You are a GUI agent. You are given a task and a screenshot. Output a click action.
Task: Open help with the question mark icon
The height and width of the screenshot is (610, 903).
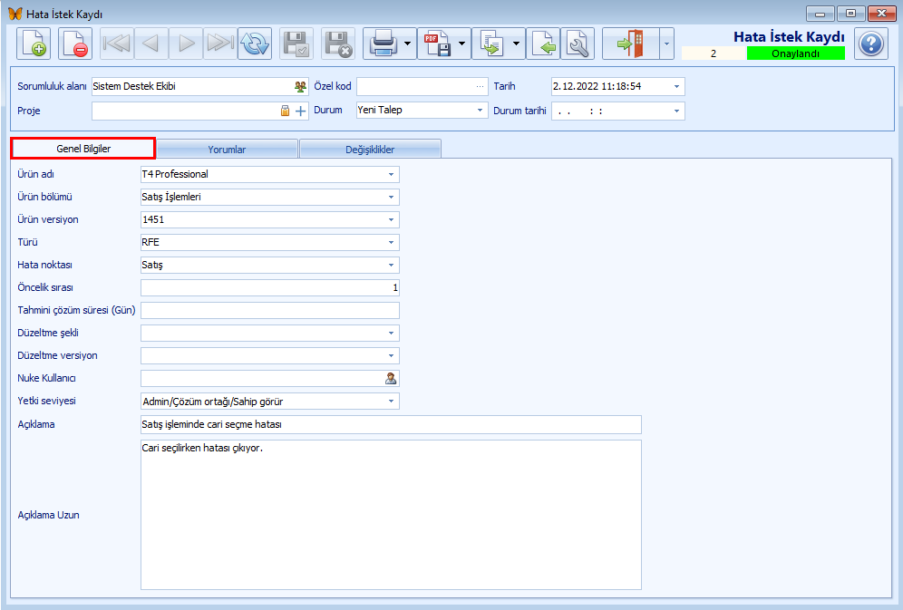click(871, 44)
